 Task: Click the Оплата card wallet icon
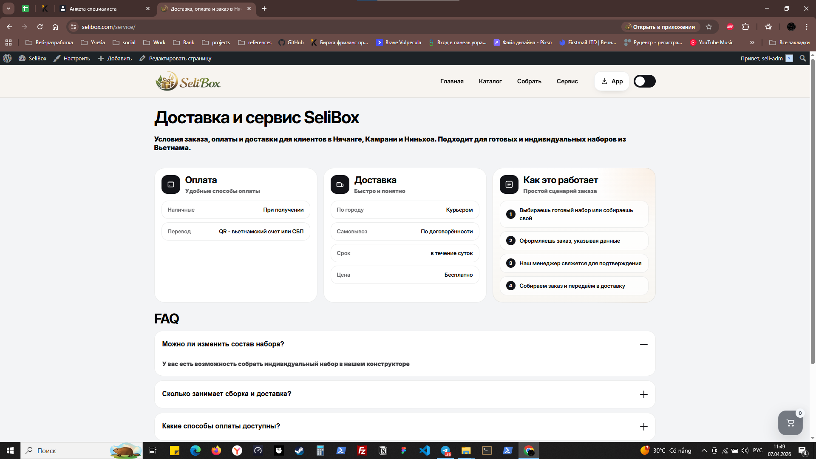click(171, 184)
